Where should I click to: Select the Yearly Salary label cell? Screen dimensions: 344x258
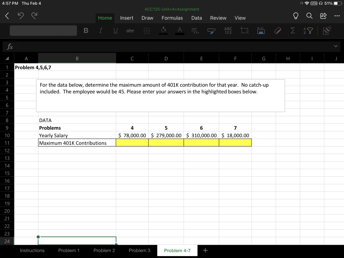pyautogui.click(x=77, y=135)
